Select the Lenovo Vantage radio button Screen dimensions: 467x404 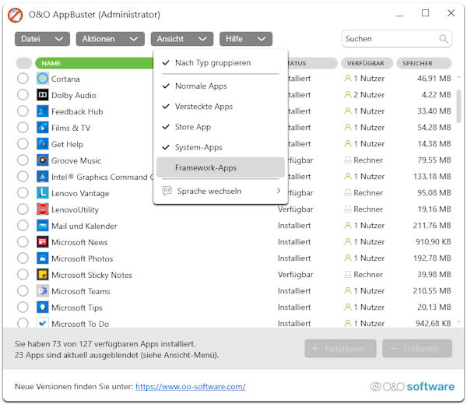[x=23, y=193]
